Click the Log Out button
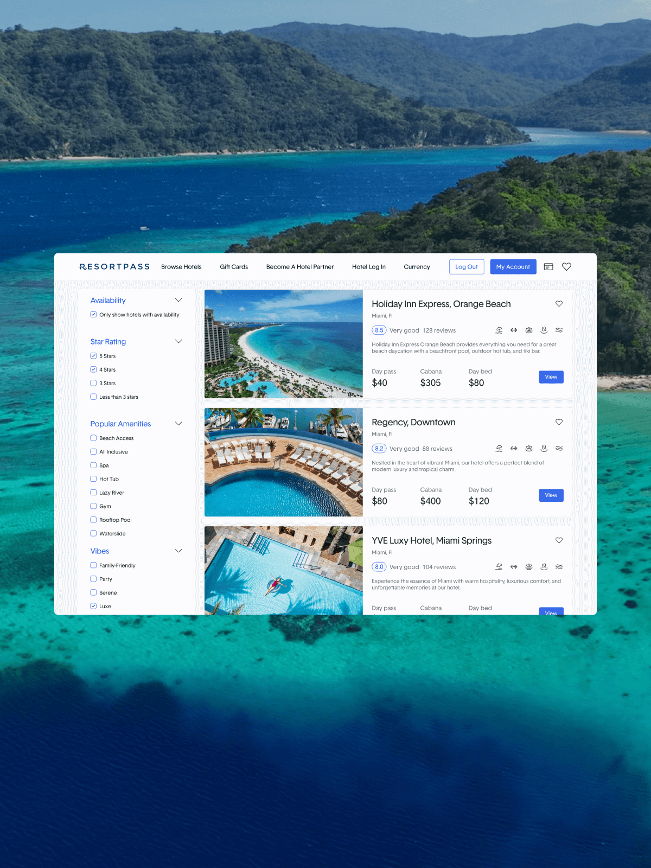 [467, 267]
